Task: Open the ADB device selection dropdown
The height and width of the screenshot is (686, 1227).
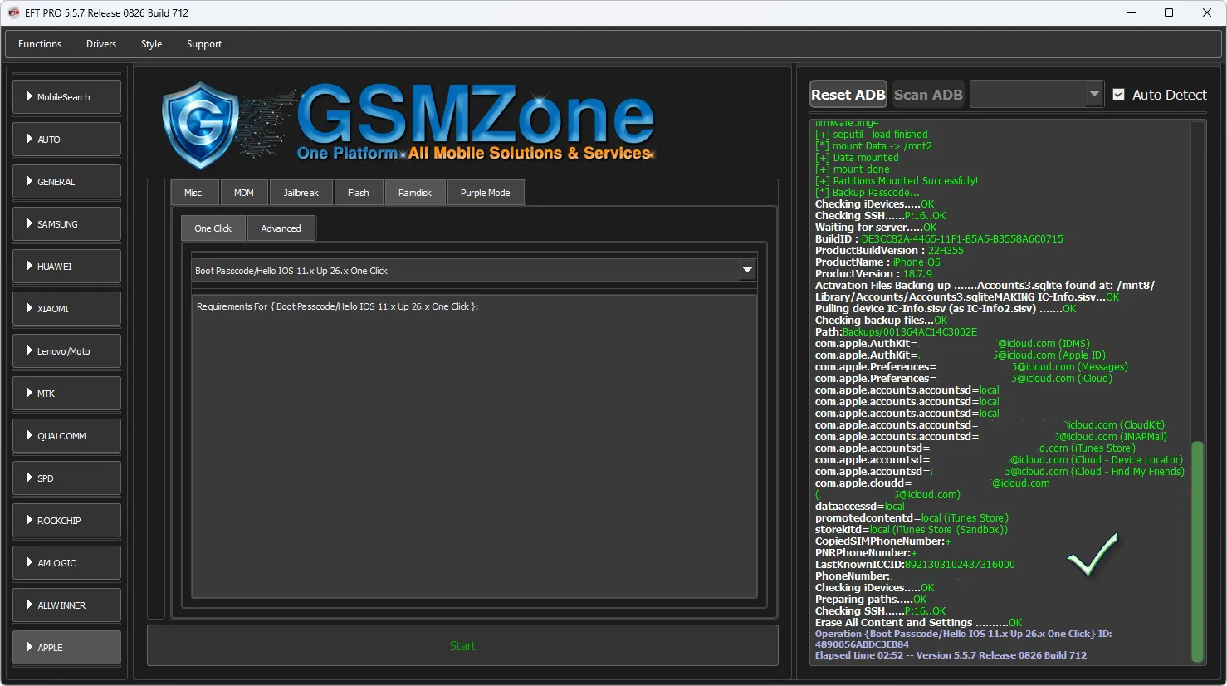Action: click(x=1036, y=95)
